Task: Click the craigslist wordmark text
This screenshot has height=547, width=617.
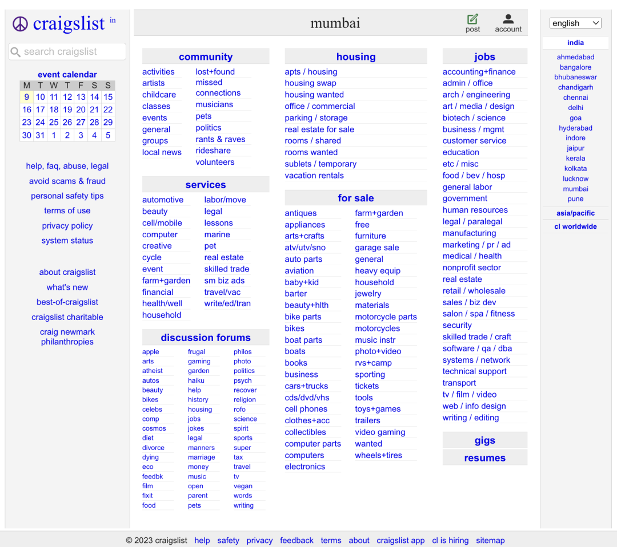Action: [69, 24]
